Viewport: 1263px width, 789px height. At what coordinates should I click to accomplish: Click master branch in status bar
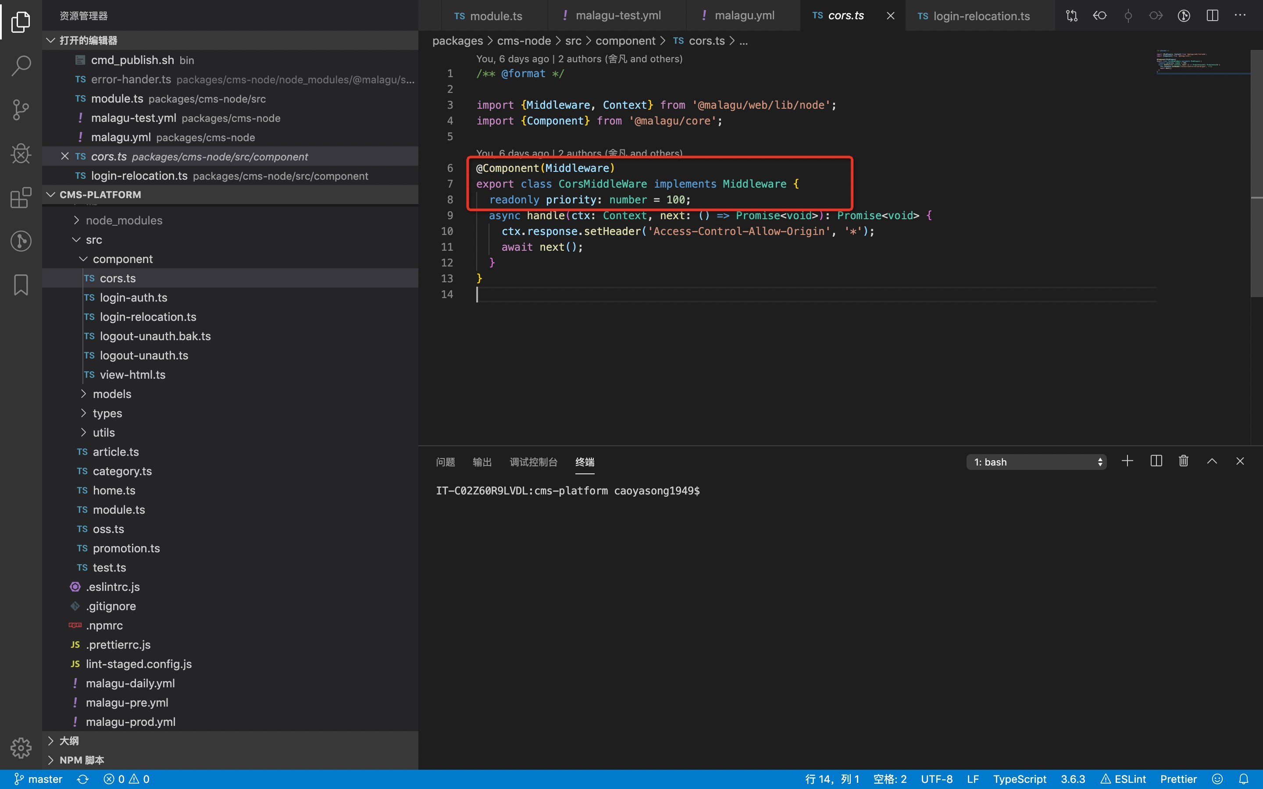[x=39, y=779]
